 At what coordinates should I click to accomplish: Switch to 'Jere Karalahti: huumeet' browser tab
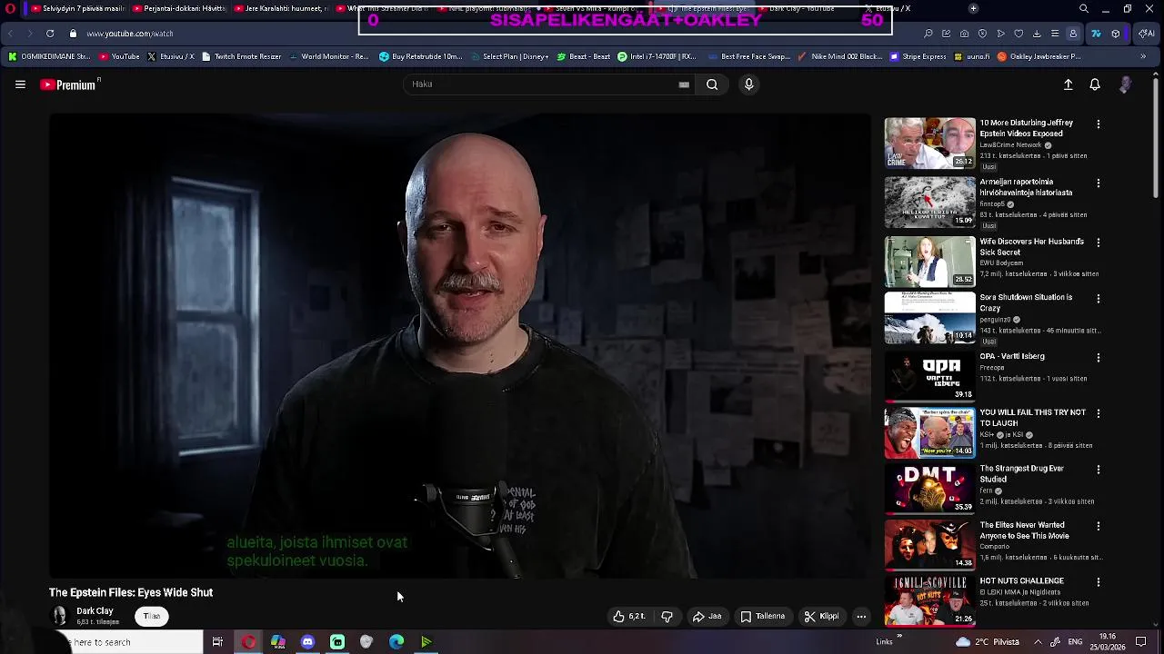pyautogui.click(x=280, y=8)
